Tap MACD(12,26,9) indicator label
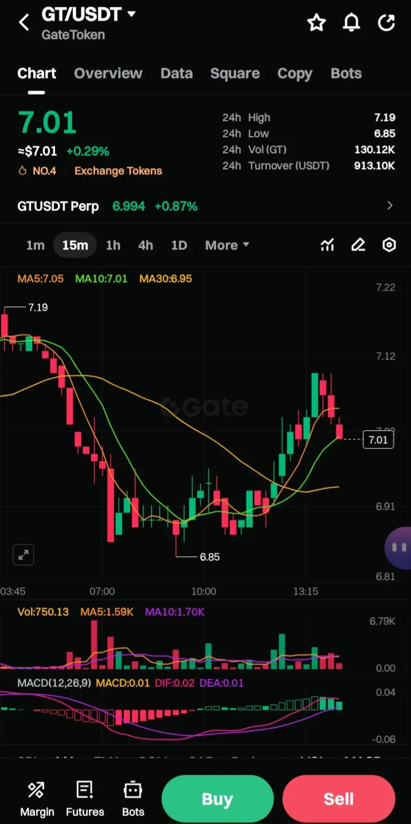 pos(53,683)
